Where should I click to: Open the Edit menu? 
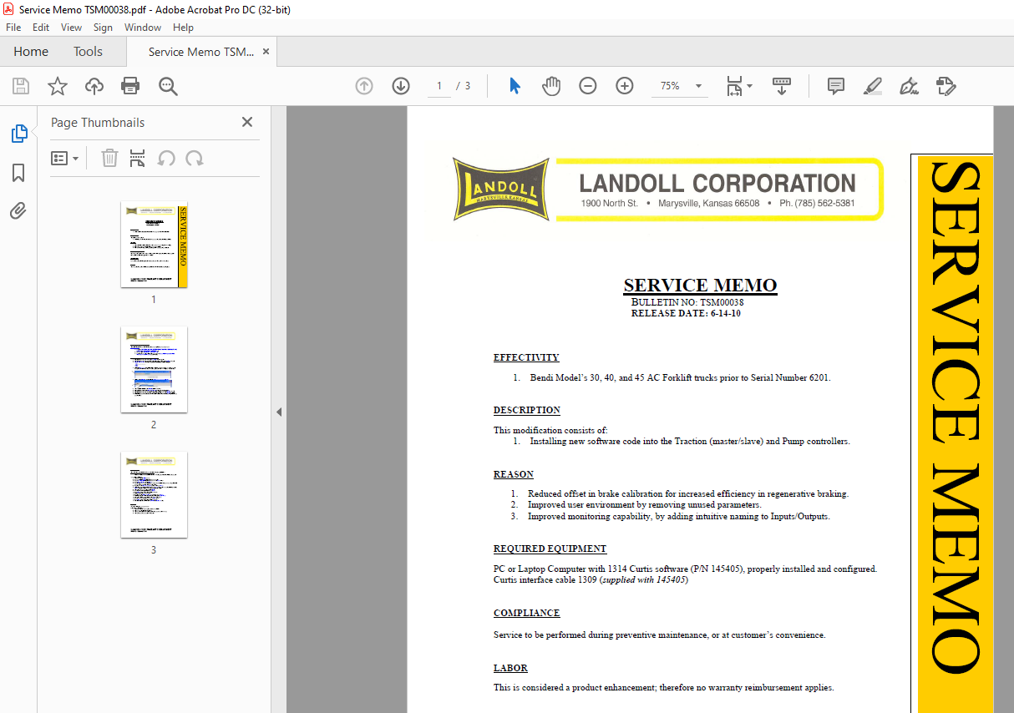(41, 28)
